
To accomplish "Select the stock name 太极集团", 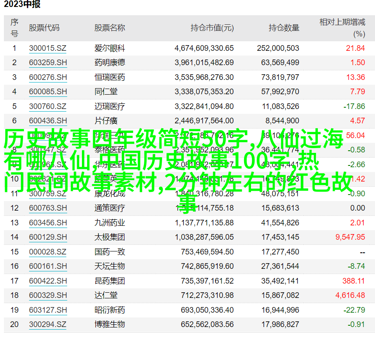I will pyautogui.click(x=110, y=237).
